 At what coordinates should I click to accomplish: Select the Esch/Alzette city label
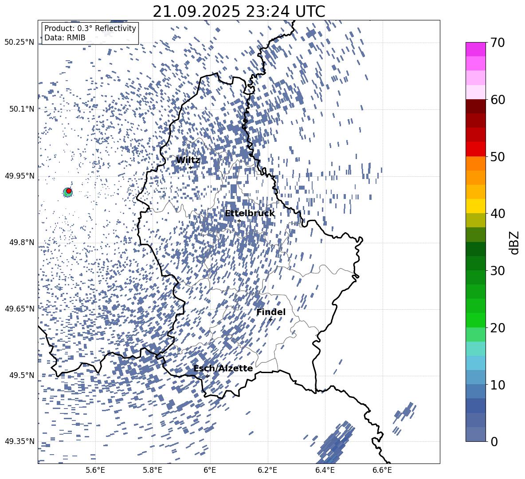[223, 368]
